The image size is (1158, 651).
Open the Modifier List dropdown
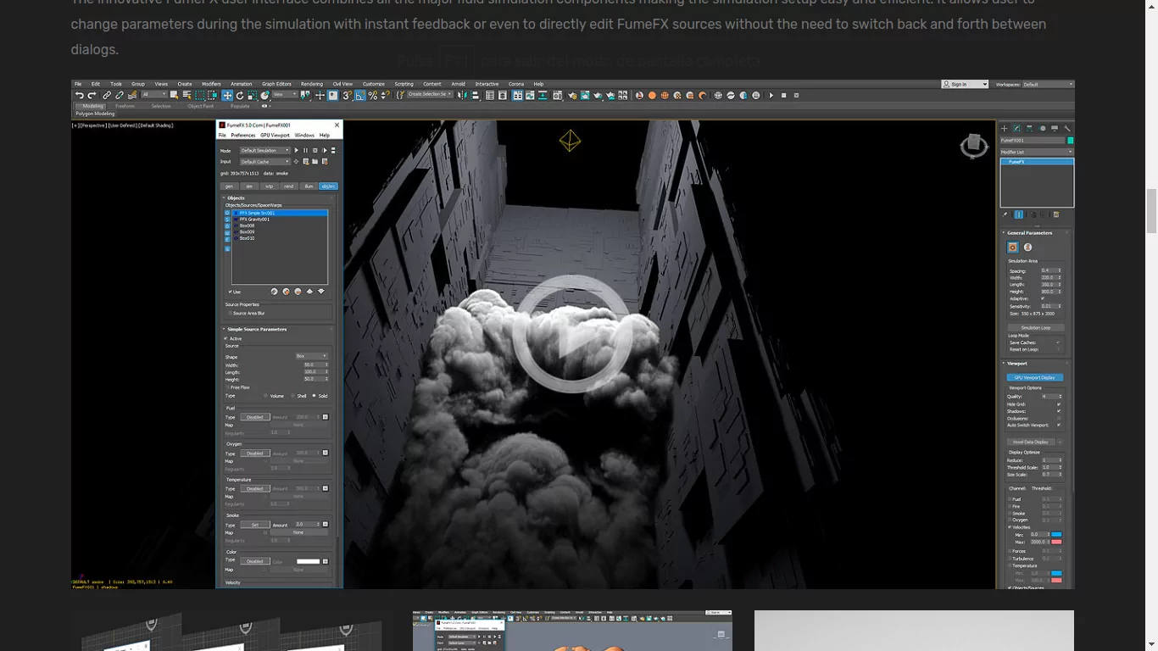pos(1037,152)
